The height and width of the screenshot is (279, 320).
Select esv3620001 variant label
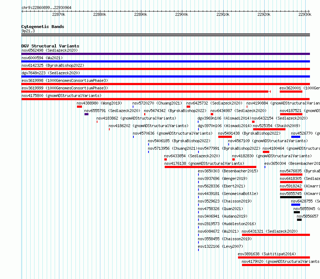(x=300, y=88)
